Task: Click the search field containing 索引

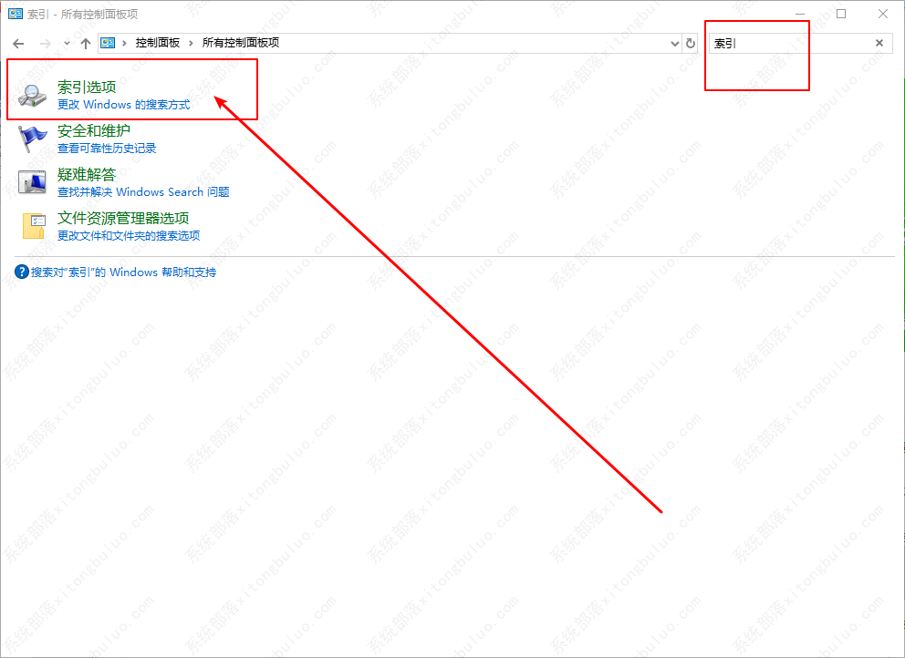Action: tap(785, 43)
